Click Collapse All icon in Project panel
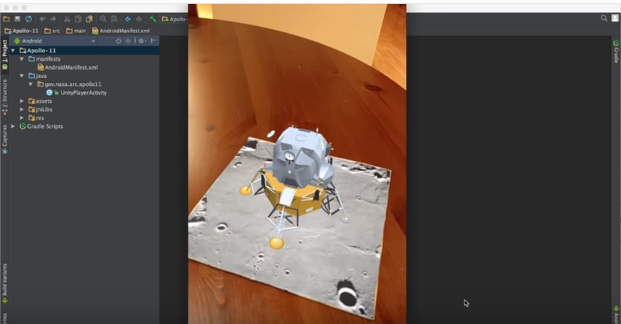621x324 pixels. coord(128,40)
